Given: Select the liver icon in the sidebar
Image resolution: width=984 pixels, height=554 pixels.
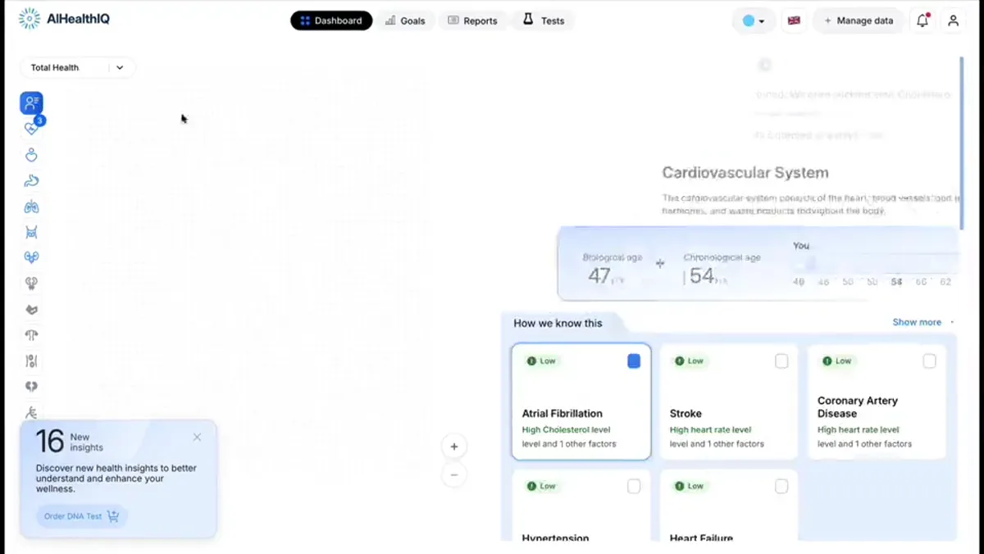Looking at the screenshot, I should (x=31, y=309).
